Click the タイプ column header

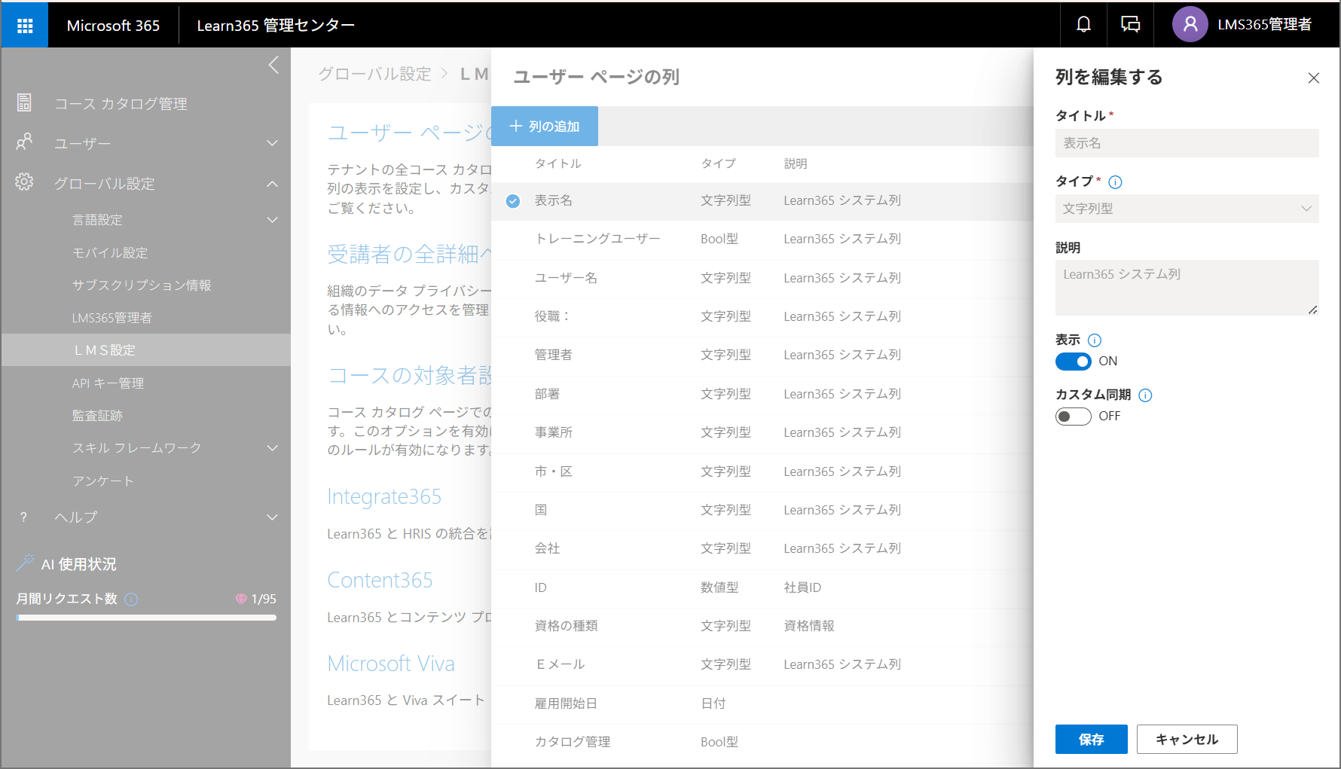coord(718,164)
